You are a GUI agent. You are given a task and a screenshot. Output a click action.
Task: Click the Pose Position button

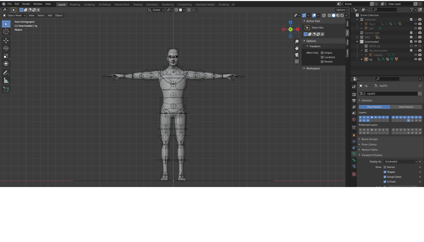[x=374, y=107]
